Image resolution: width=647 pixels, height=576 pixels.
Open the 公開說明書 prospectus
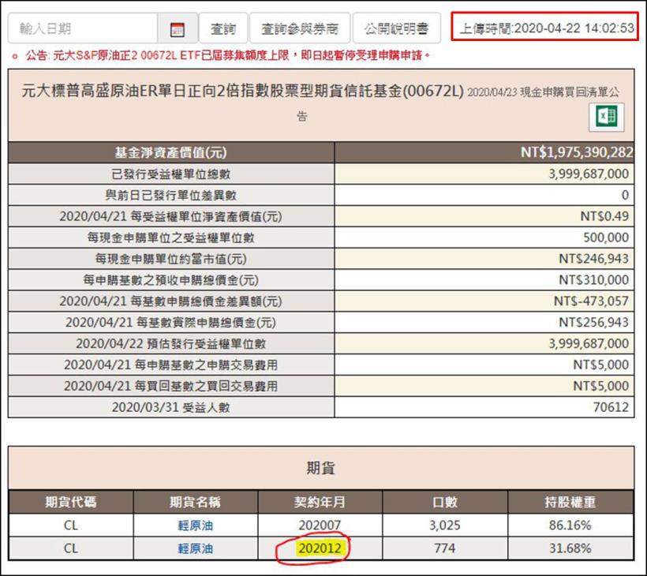click(397, 28)
